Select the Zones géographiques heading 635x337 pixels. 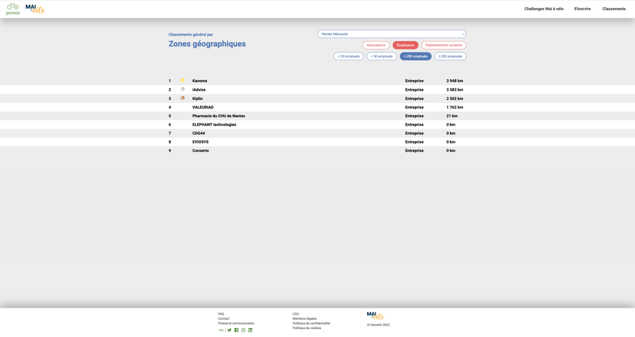point(207,44)
